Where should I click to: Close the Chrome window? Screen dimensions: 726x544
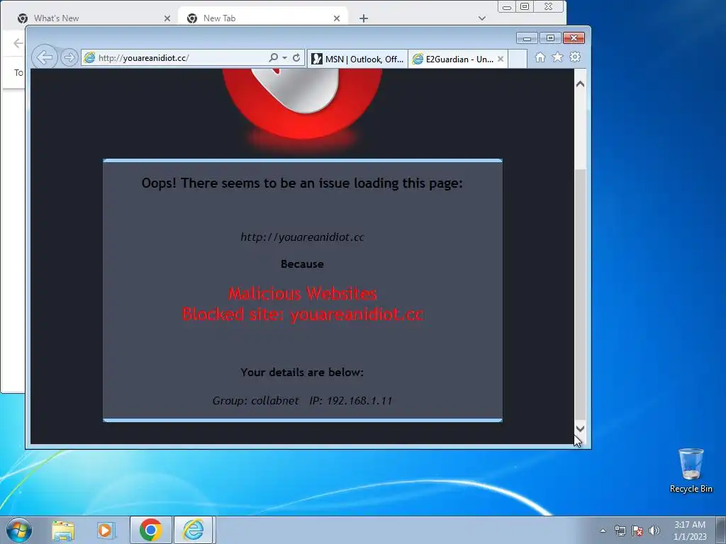click(x=549, y=6)
